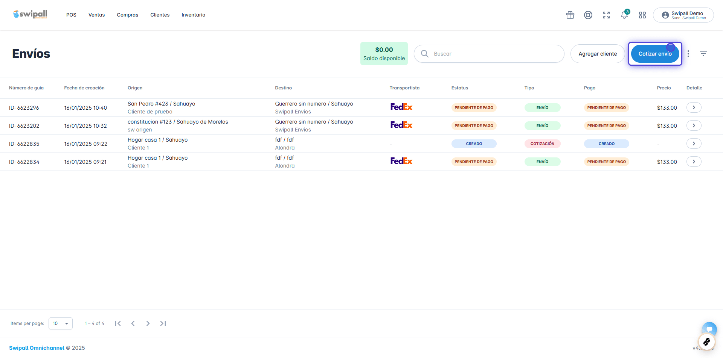Open the notifications bell
723x358 pixels.
(624, 15)
